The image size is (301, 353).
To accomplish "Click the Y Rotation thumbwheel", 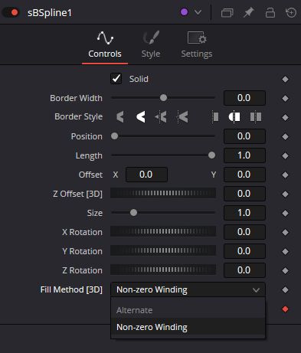I will [163, 250].
